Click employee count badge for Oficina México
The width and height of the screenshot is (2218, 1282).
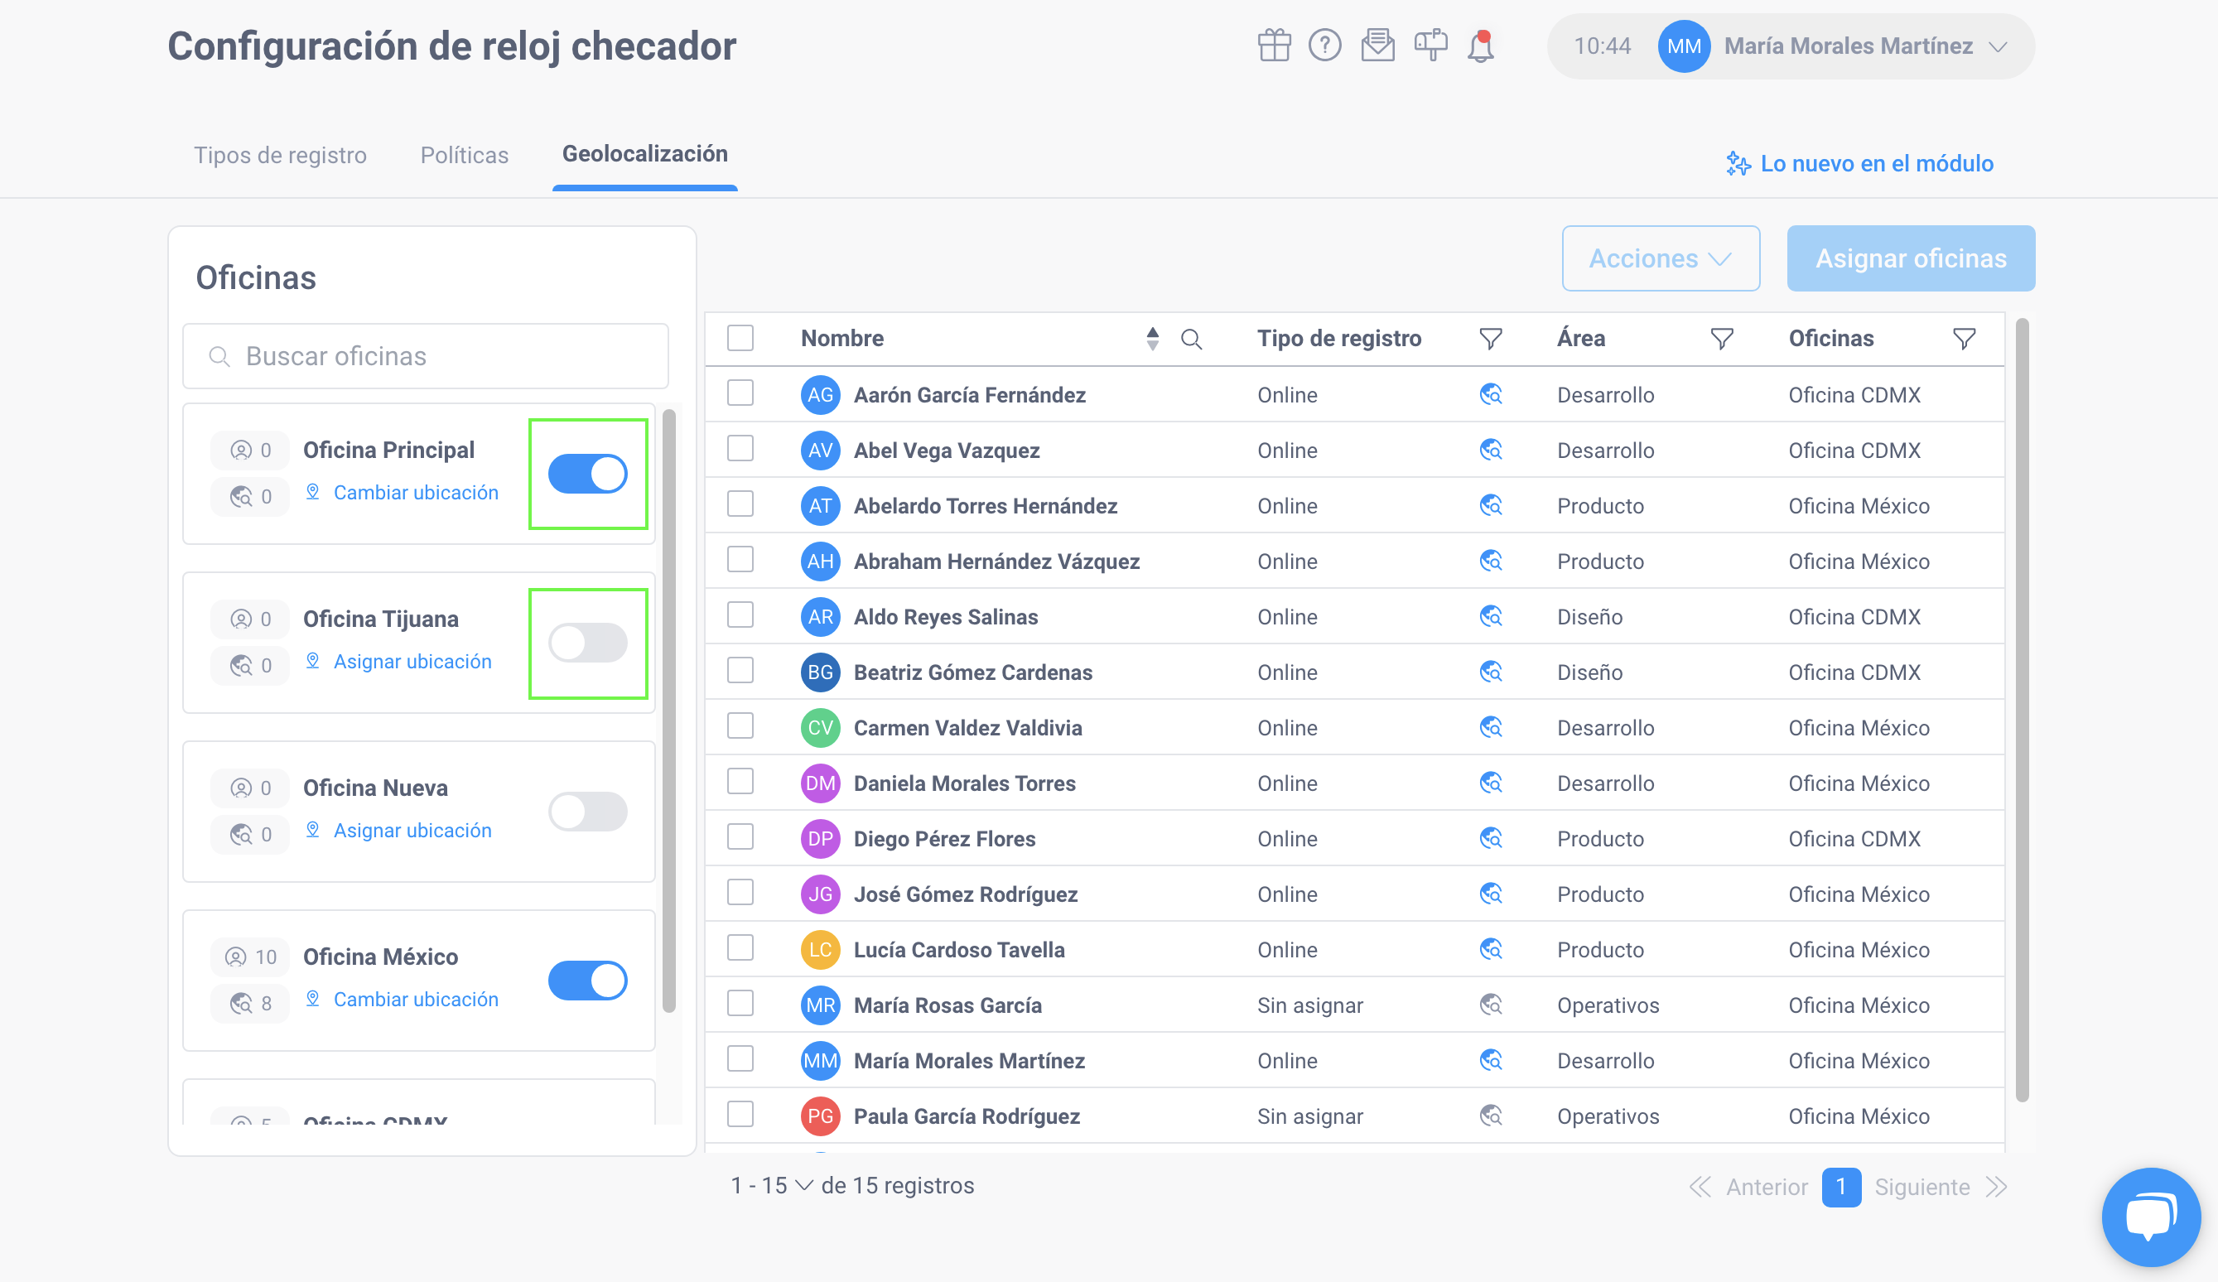(x=250, y=957)
